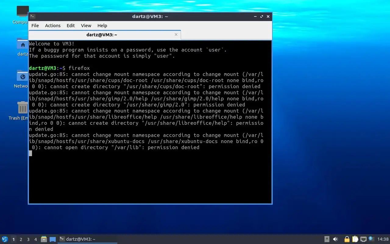Switch to workspace 4

pyautogui.click(x=35, y=239)
